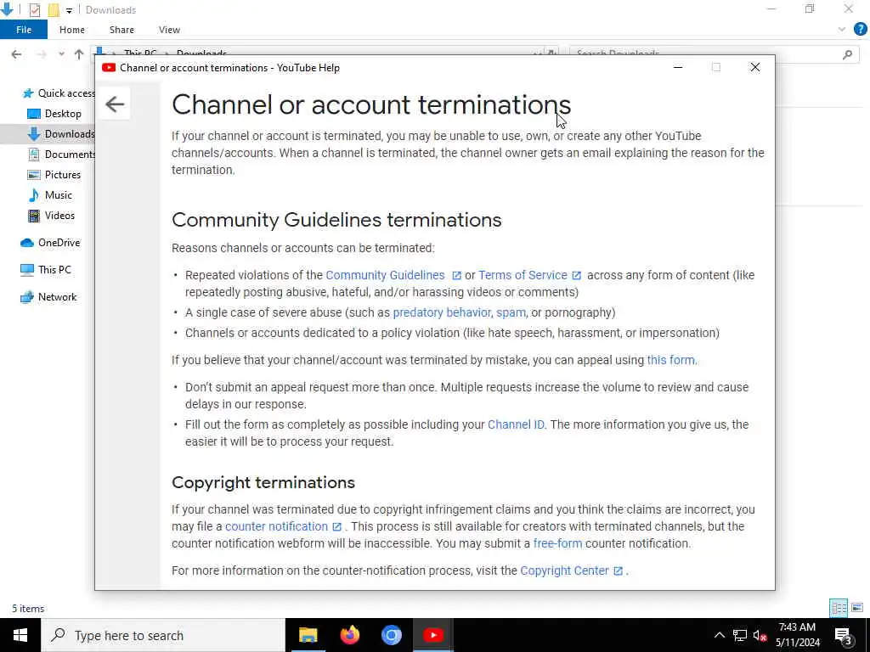Select Quick access in the navigation pane

(59, 93)
